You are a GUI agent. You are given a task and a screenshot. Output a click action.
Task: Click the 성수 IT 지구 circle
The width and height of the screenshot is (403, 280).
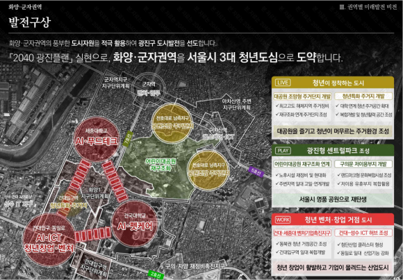(x=18, y=201)
